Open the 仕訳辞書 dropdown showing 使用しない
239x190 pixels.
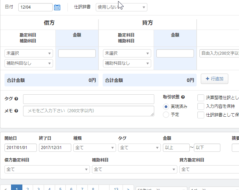click(x=121, y=7)
